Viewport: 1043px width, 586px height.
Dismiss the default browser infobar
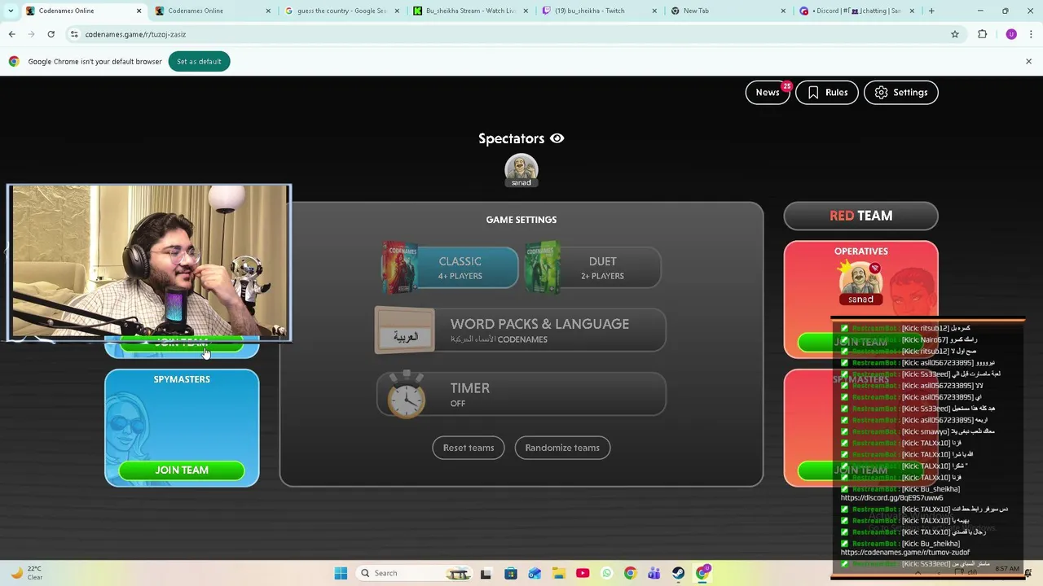coord(1028,61)
